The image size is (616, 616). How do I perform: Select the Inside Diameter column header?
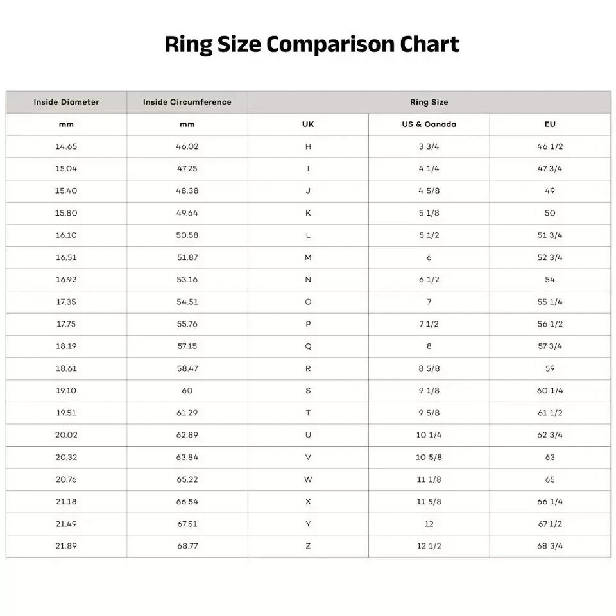point(66,102)
